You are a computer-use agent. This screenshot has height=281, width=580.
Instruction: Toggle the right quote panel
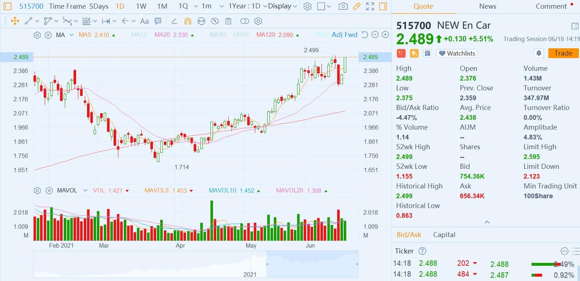[383, 6]
